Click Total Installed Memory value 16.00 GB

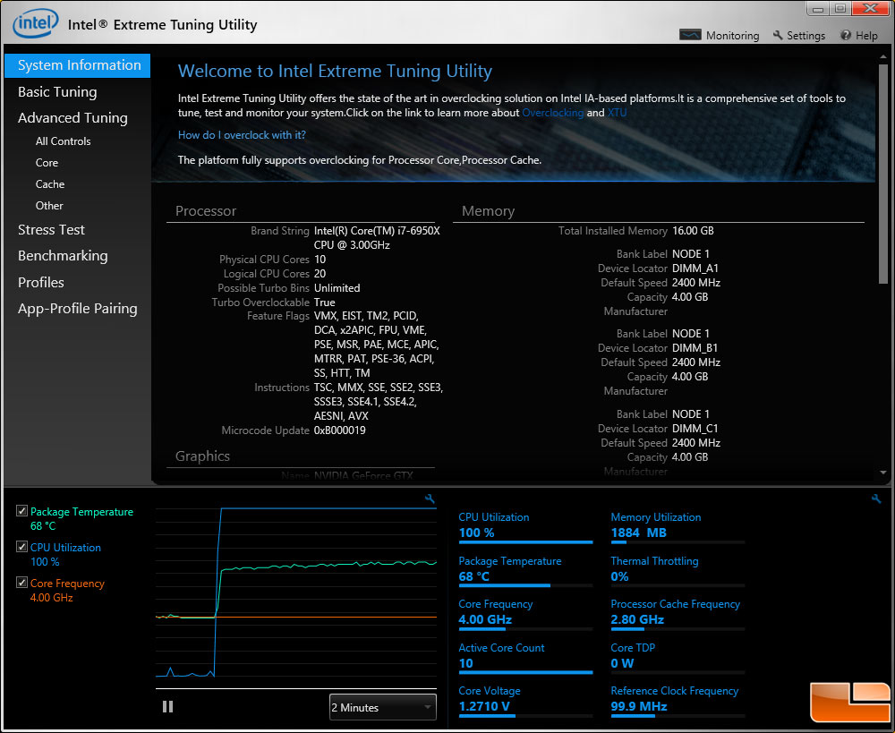point(693,231)
